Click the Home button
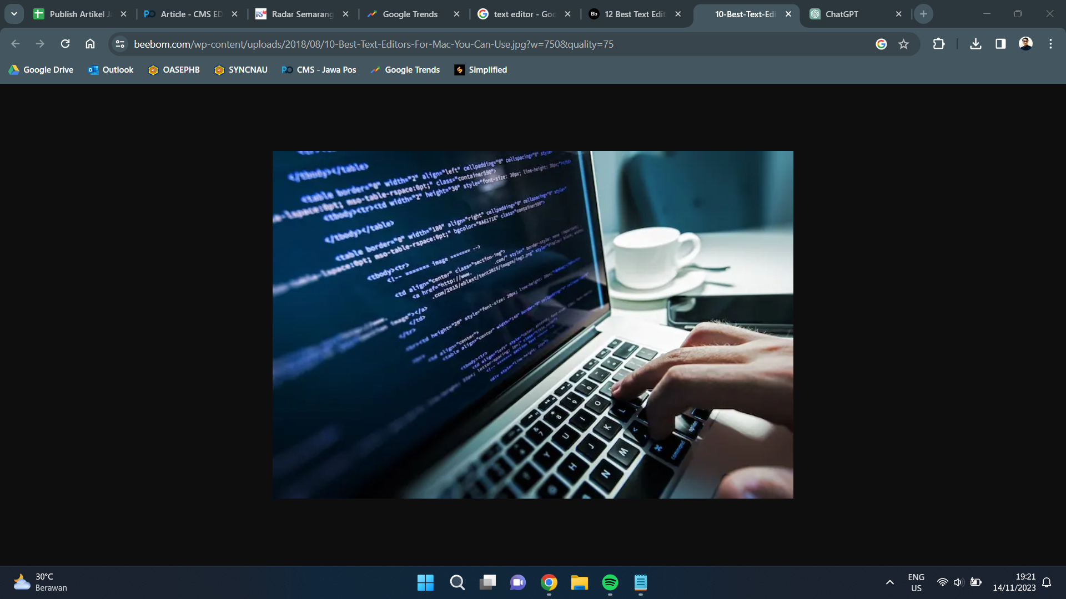The image size is (1066, 599). click(90, 44)
